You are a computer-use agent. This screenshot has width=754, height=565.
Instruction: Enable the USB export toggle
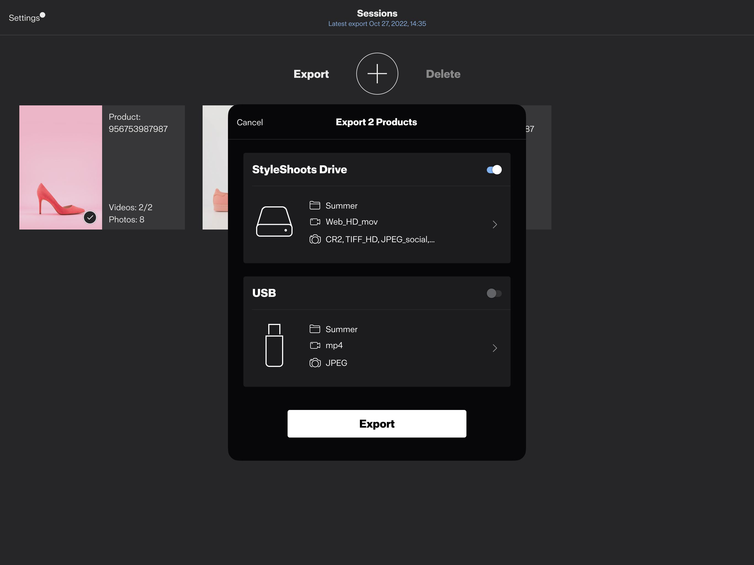[494, 294]
